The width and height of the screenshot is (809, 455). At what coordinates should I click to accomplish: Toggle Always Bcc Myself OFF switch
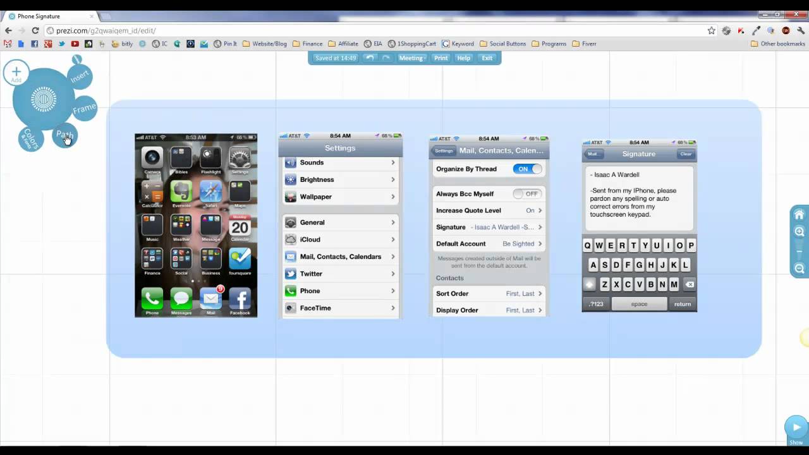pyautogui.click(x=527, y=194)
